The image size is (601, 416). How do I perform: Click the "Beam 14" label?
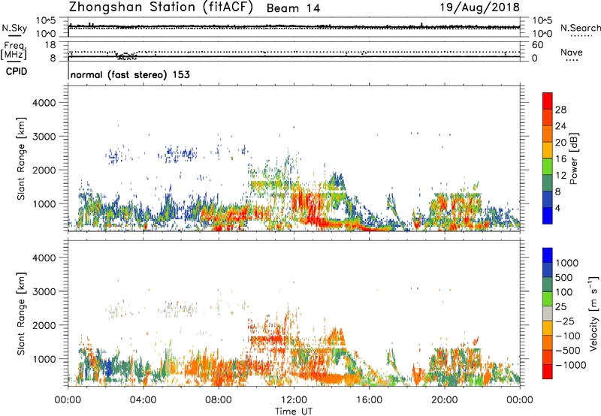pyautogui.click(x=293, y=8)
